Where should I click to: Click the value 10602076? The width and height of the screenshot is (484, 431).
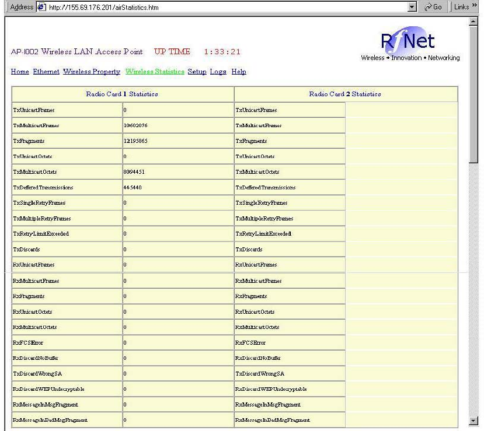coord(135,125)
